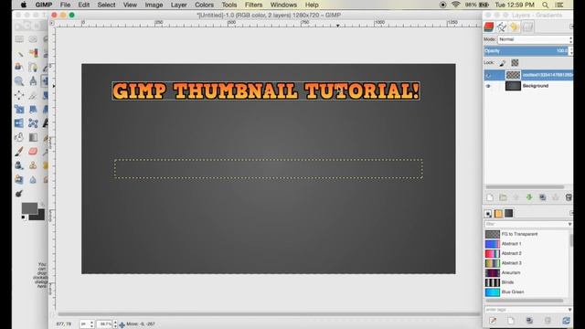This screenshot has width=585, height=329.
Task: Open the Filters menu
Action: [253, 5]
